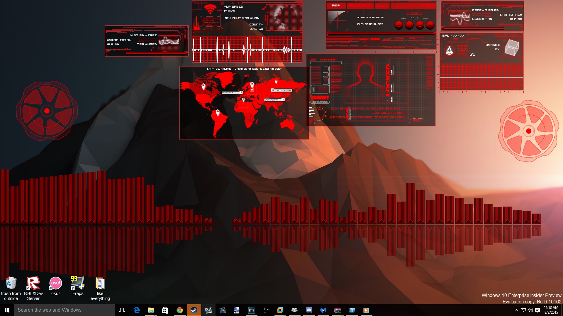Open the camera film taskbar app
563x316 pixels.
[223, 310]
